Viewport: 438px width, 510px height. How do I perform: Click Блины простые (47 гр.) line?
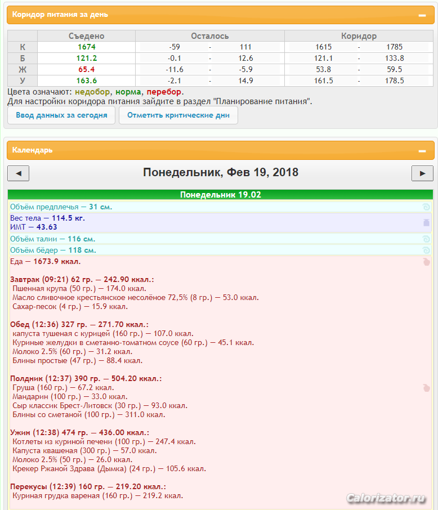click(x=78, y=360)
